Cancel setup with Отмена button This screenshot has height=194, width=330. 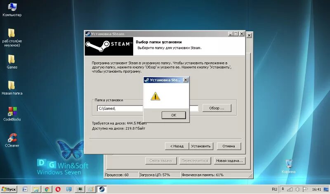coord(229,146)
